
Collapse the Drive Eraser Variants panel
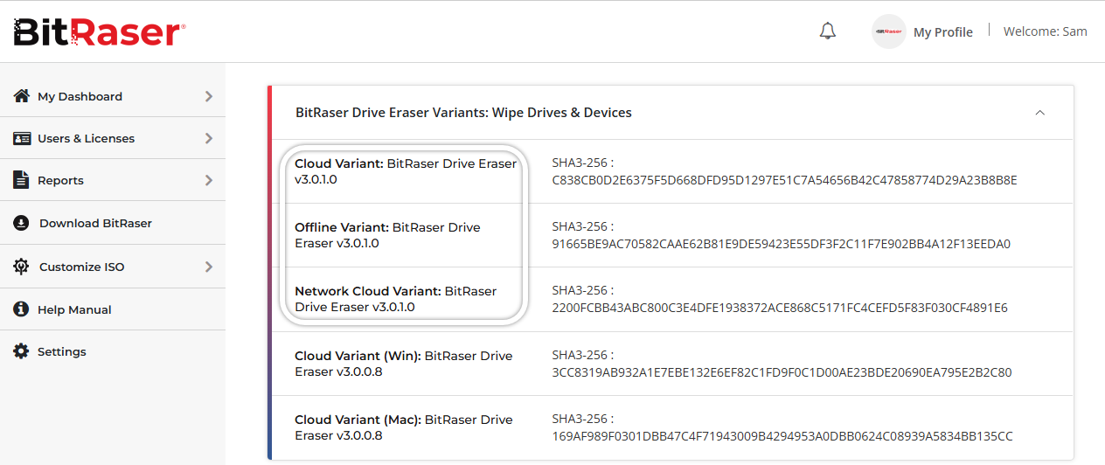1039,113
